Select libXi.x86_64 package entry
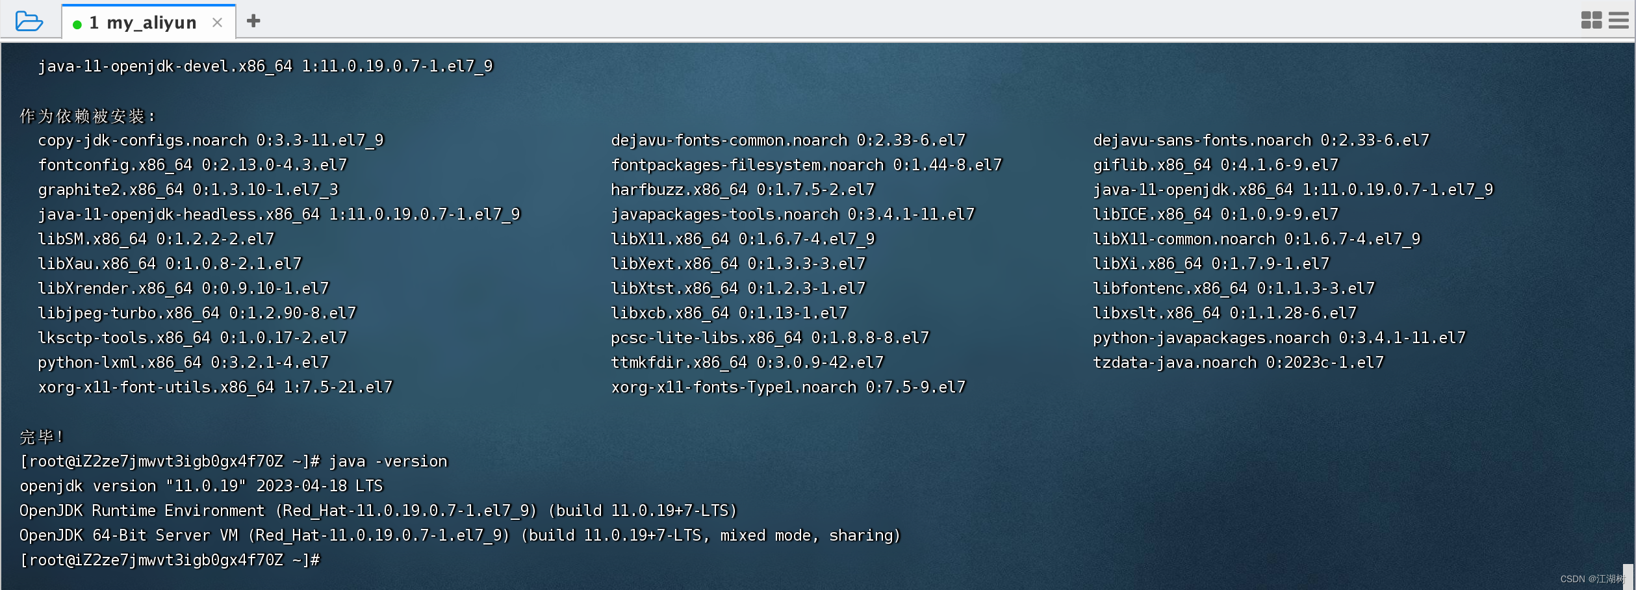1636x590 pixels. click(1212, 264)
